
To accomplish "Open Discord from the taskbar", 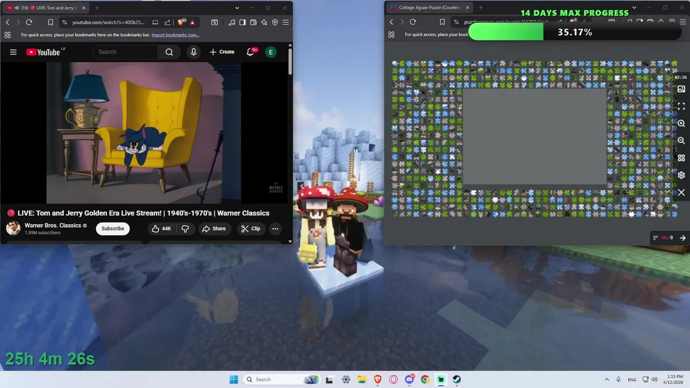I will (410, 379).
